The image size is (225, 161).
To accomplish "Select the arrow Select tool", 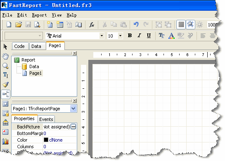I will (5, 47).
